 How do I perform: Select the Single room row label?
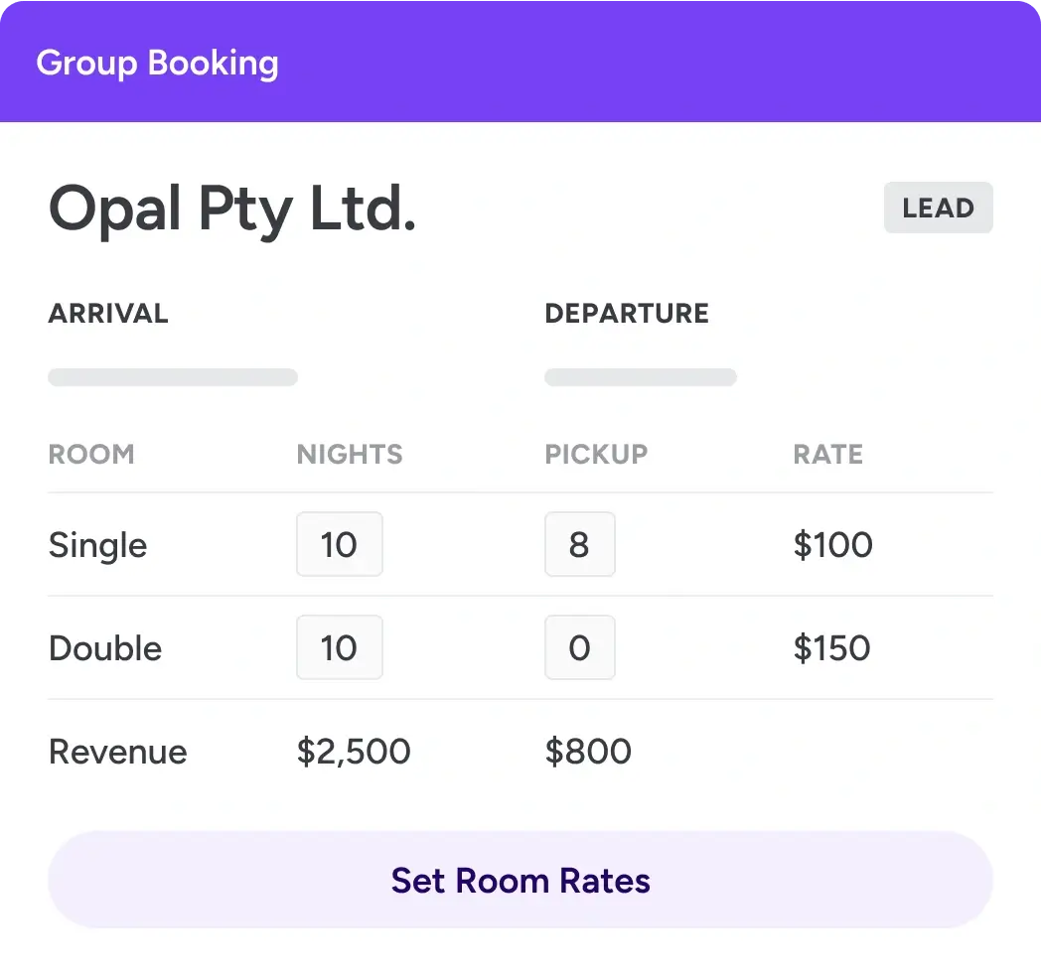click(x=97, y=544)
